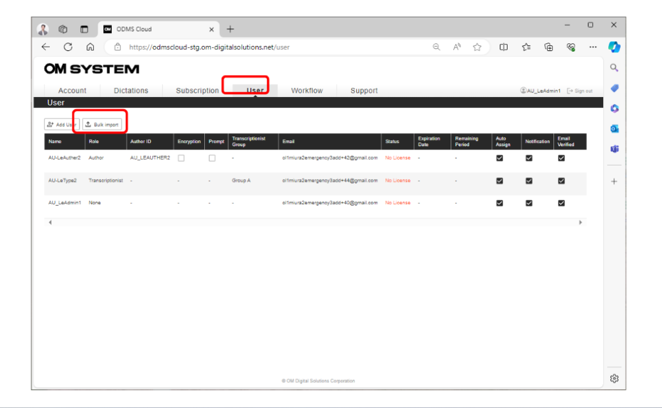Click the browser Home icon

pos(91,47)
